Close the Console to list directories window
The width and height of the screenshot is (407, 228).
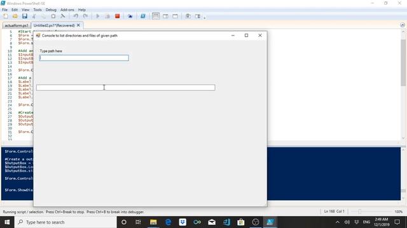coord(260,35)
